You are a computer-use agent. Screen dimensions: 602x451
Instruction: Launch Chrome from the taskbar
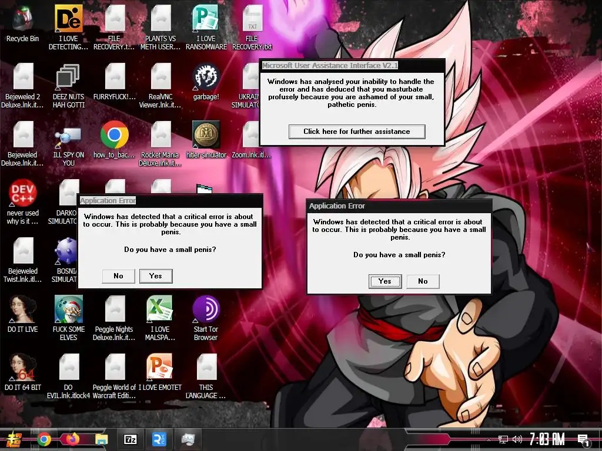click(x=44, y=439)
